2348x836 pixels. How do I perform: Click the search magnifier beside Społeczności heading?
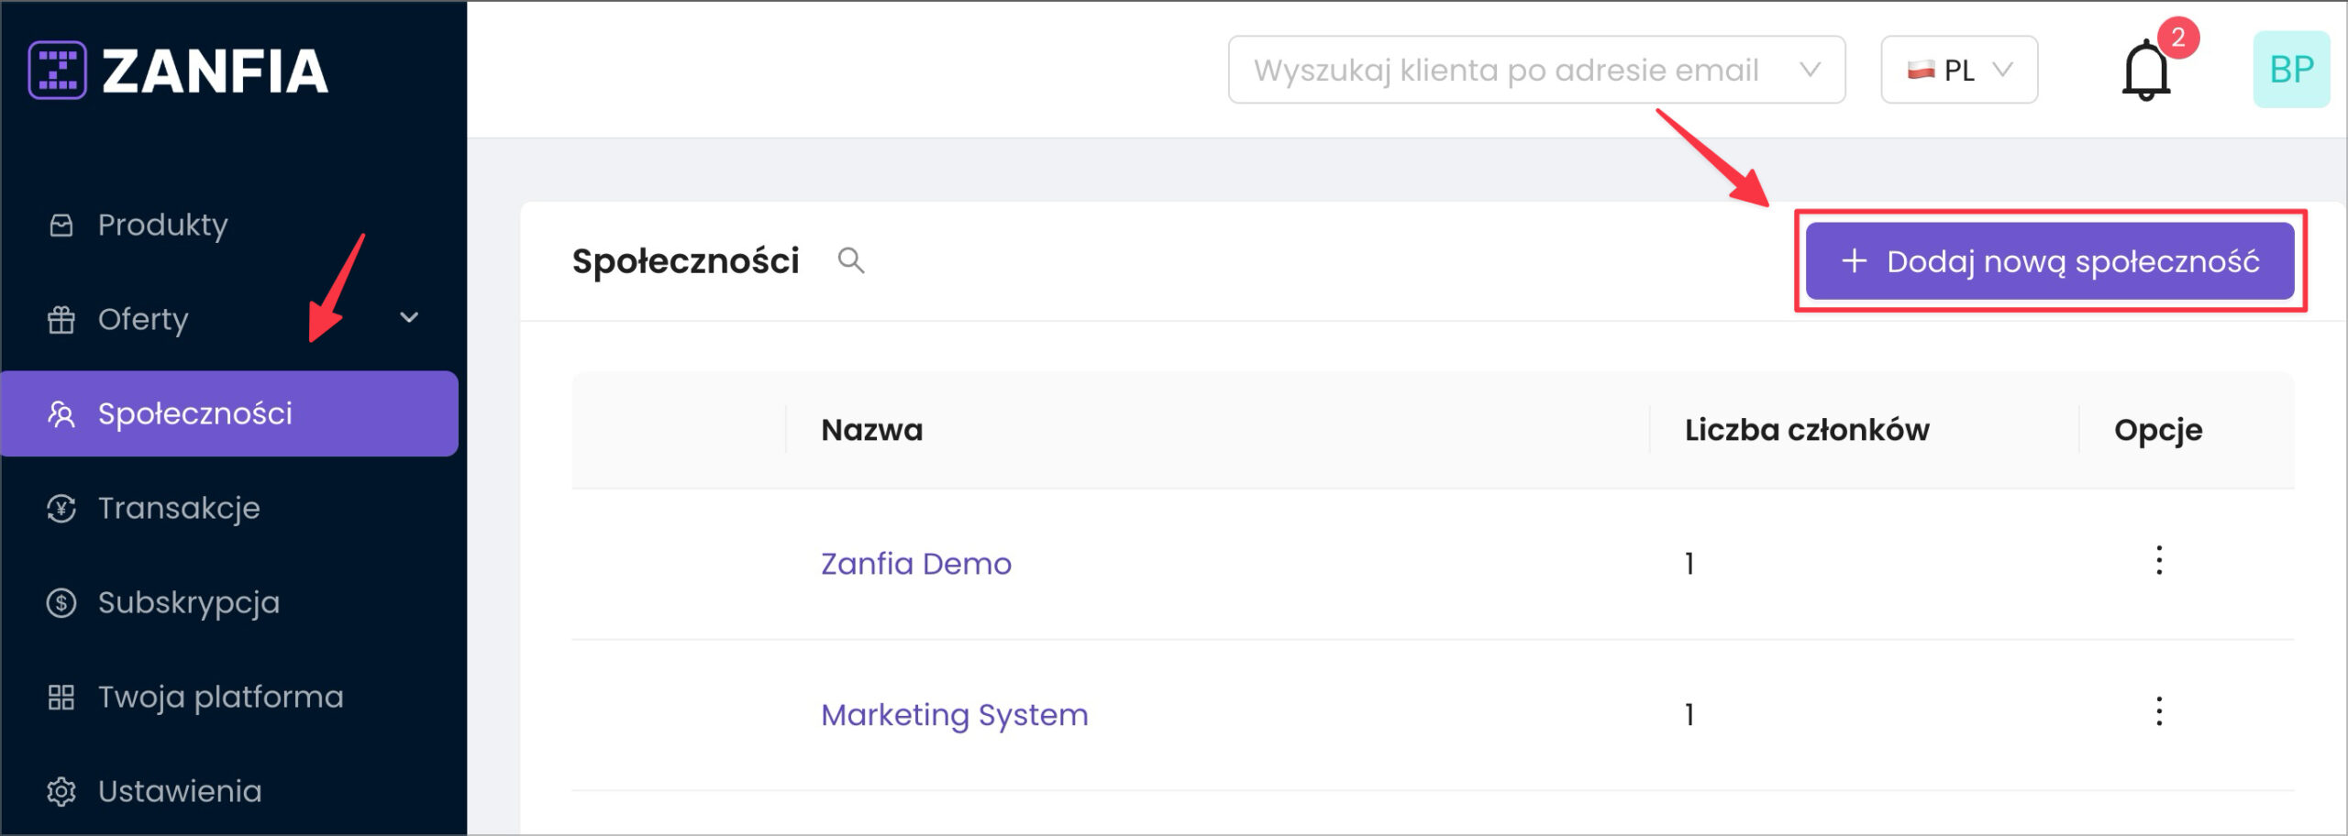point(850,261)
